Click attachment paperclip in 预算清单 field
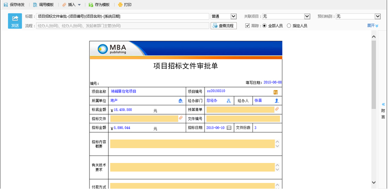This screenshot has height=191, width=388. tap(277, 109)
